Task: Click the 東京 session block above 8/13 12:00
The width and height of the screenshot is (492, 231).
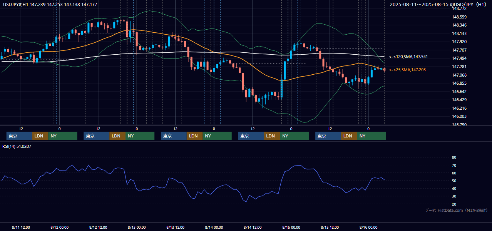Action: coord(174,136)
